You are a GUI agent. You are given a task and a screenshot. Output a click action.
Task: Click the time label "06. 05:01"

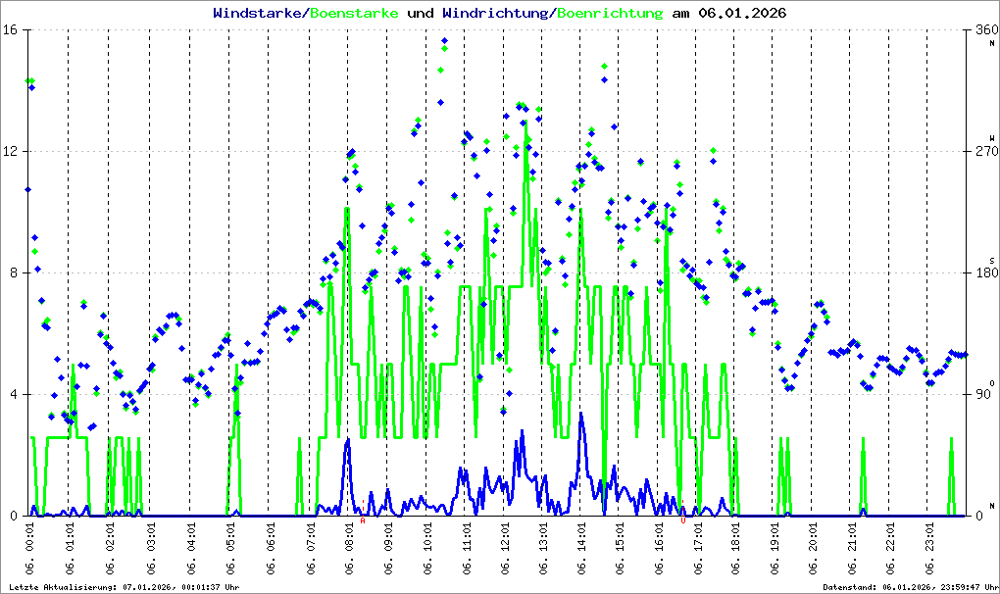click(229, 549)
